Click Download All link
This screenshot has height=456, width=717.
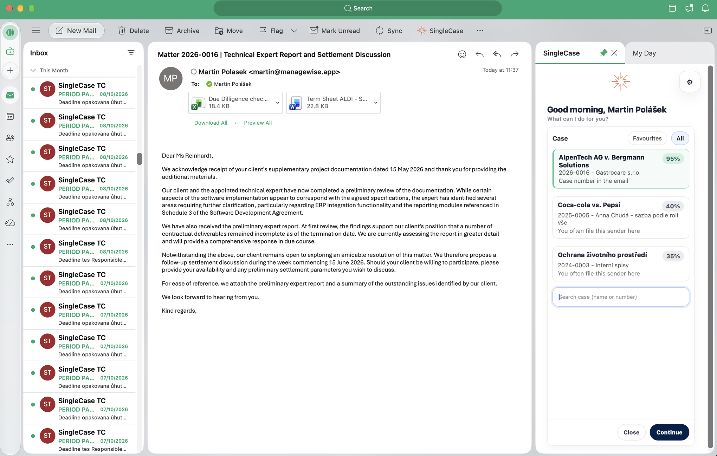(x=211, y=123)
